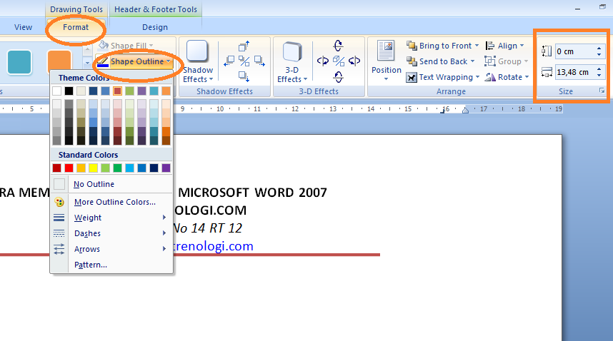Pick light green standard color
The width and height of the screenshot is (613, 341).
pos(105,168)
